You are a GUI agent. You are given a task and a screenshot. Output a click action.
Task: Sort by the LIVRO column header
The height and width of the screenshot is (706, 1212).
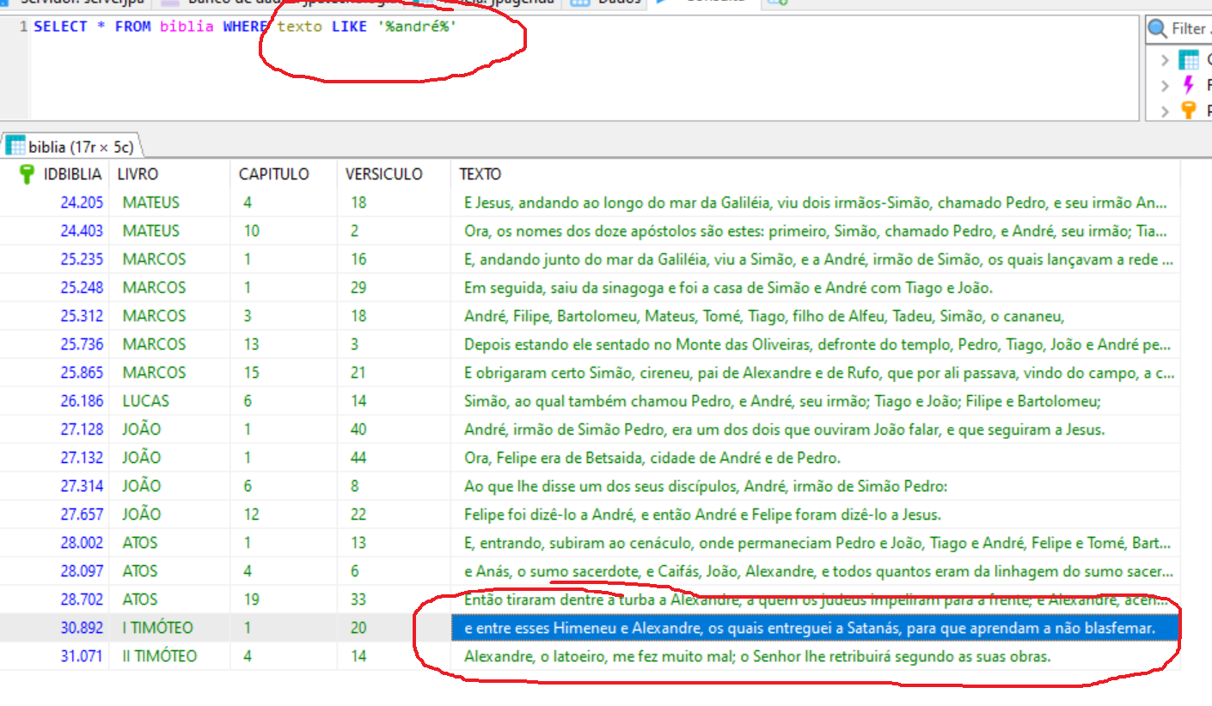point(138,174)
